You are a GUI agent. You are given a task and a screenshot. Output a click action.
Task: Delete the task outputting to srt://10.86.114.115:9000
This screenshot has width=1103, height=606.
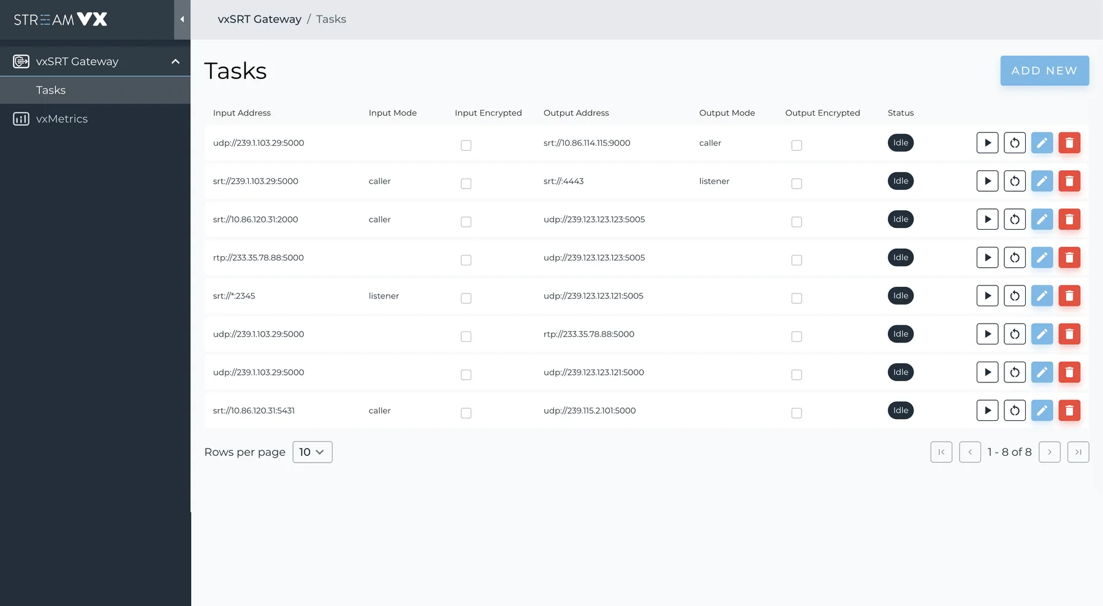click(x=1069, y=143)
